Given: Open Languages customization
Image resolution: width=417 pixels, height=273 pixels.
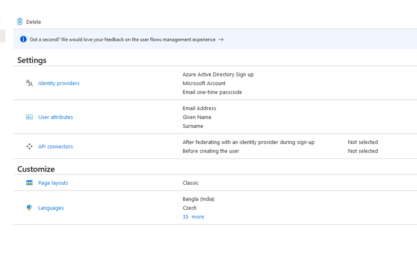Looking at the screenshot, I should point(51,208).
